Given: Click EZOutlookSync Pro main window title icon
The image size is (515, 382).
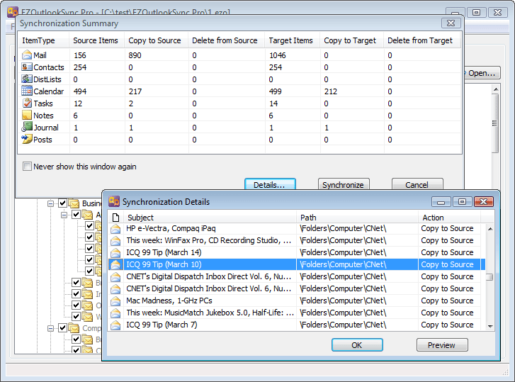Looking at the screenshot, I should pos(13,11).
